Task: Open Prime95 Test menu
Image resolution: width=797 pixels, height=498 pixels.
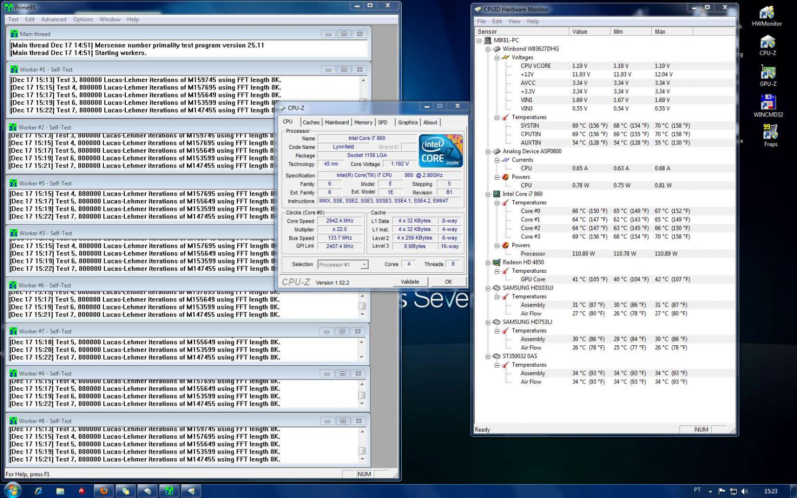Action: pos(13,19)
